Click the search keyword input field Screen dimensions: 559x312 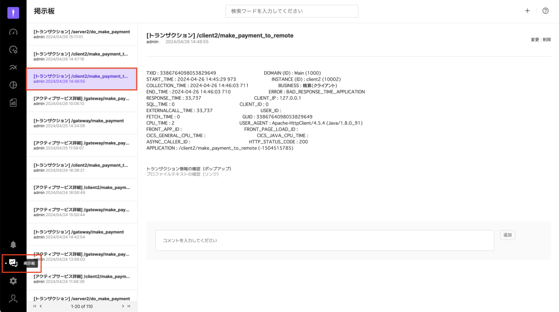click(x=292, y=11)
